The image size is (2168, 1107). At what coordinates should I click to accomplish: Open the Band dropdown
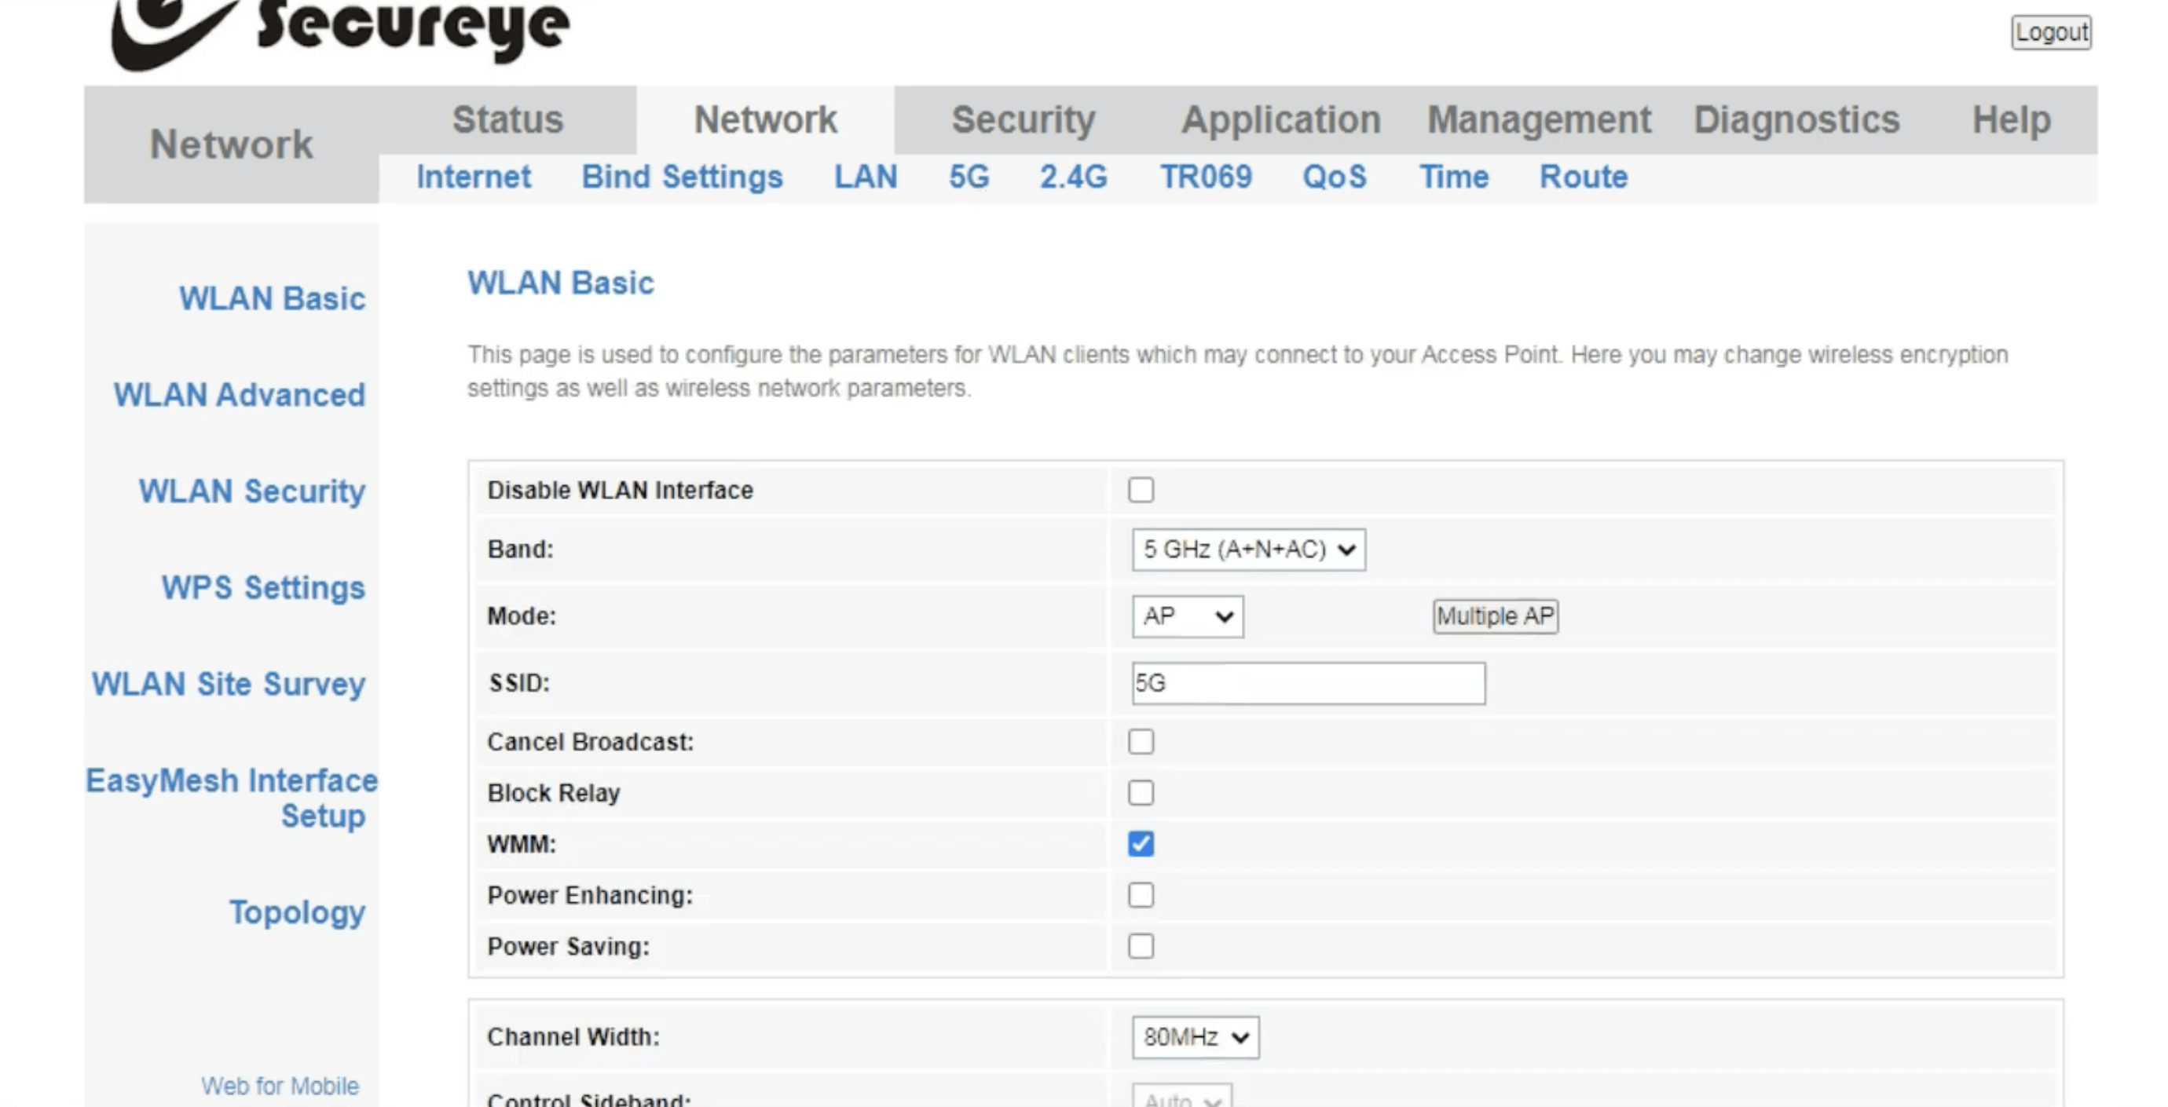coord(1248,550)
